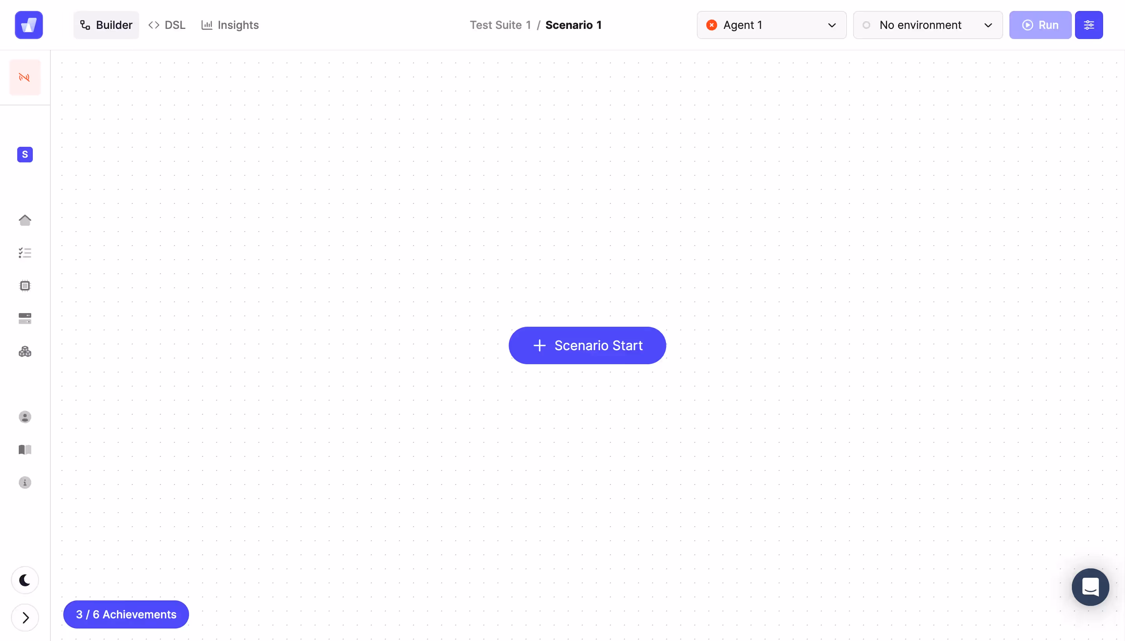This screenshot has height=641, width=1125.
Task: Open the chip agents sidebar icon
Action: point(25,286)
